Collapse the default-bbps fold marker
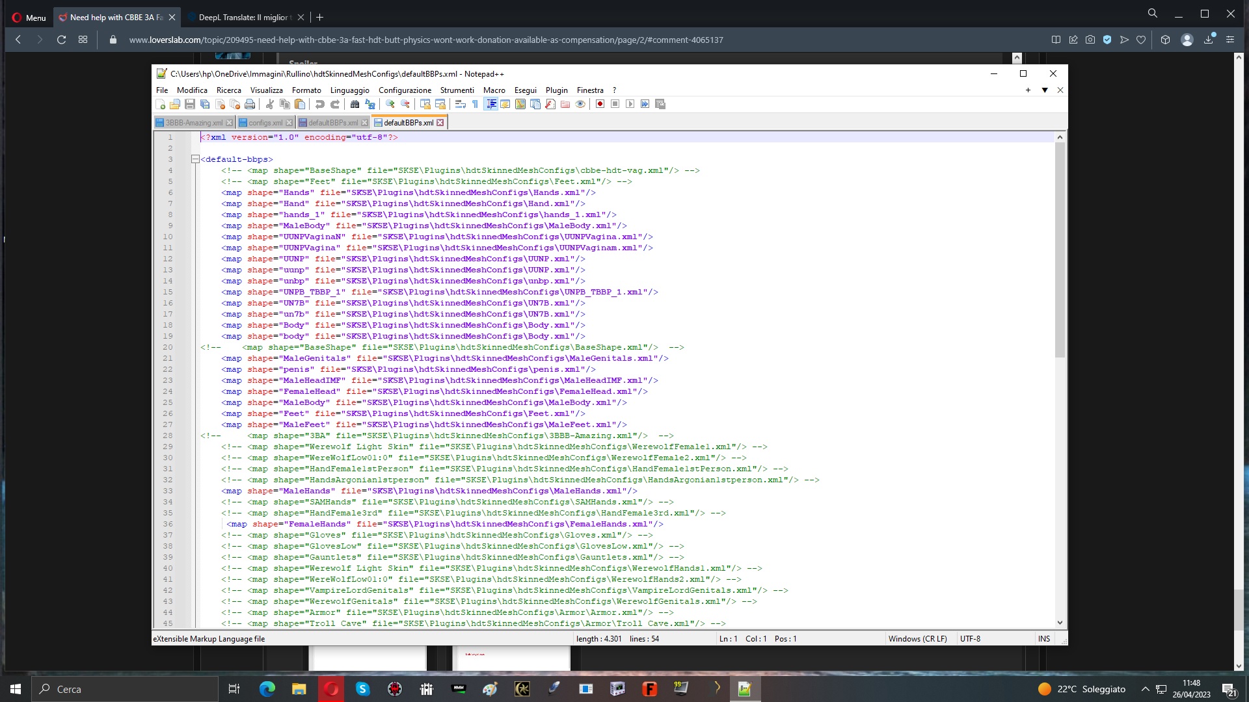 [x=195, y=159]
